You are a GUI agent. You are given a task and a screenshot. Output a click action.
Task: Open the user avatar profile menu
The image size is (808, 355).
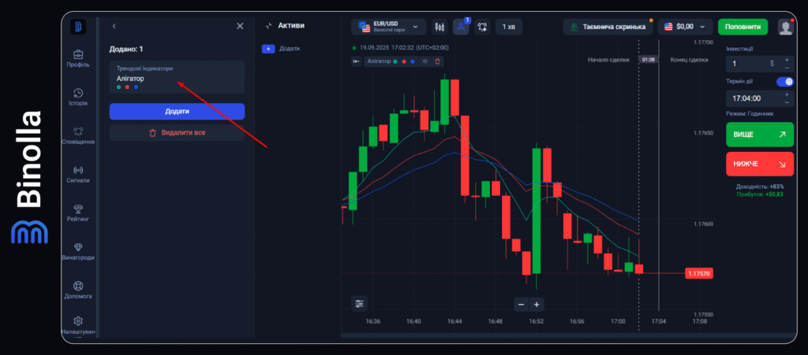(x=785, y=27)
